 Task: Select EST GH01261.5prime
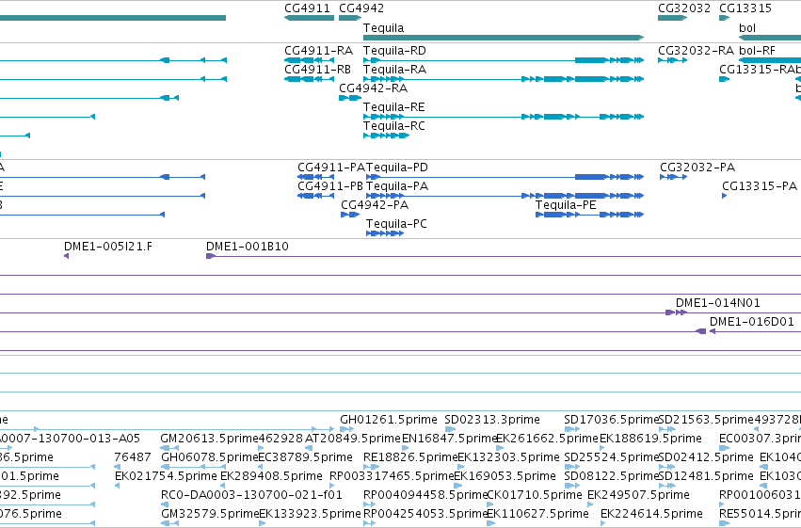point(388,420)
